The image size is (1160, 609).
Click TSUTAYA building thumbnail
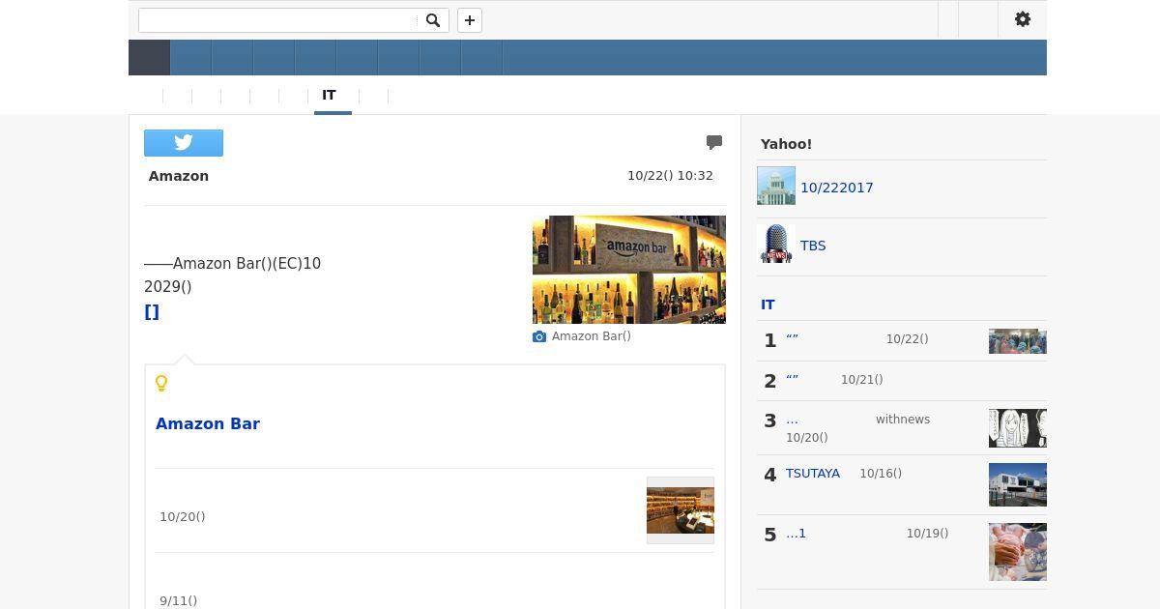coord(1018,485)
